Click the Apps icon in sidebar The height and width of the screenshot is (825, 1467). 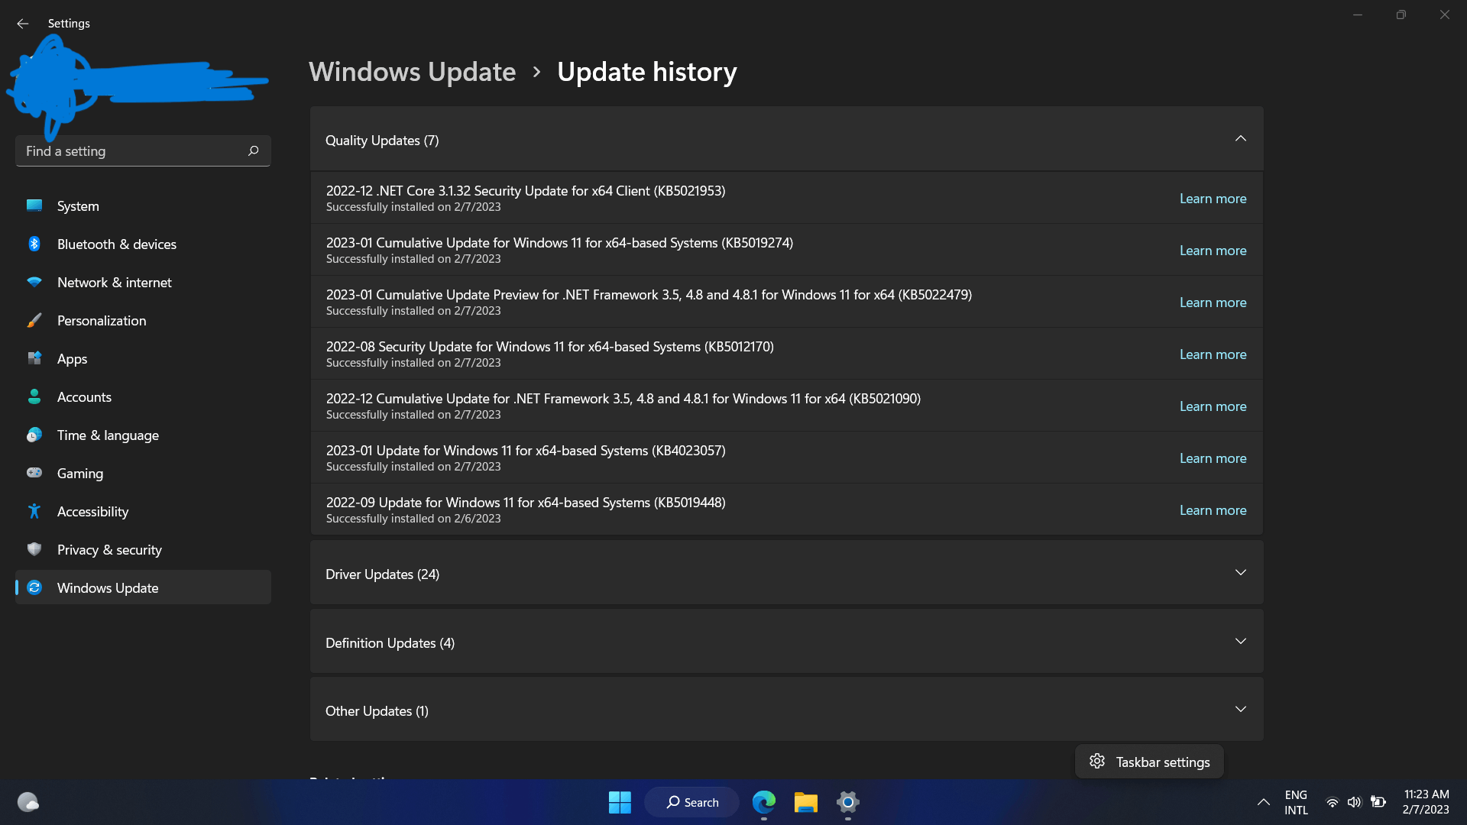point(34,358)
